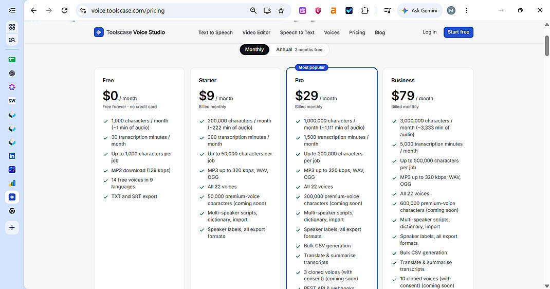Viewport: 550px width, 289px height.
Task: Toggle the vertical tabs sidebar collapse icon
Action: pos(12,10)
